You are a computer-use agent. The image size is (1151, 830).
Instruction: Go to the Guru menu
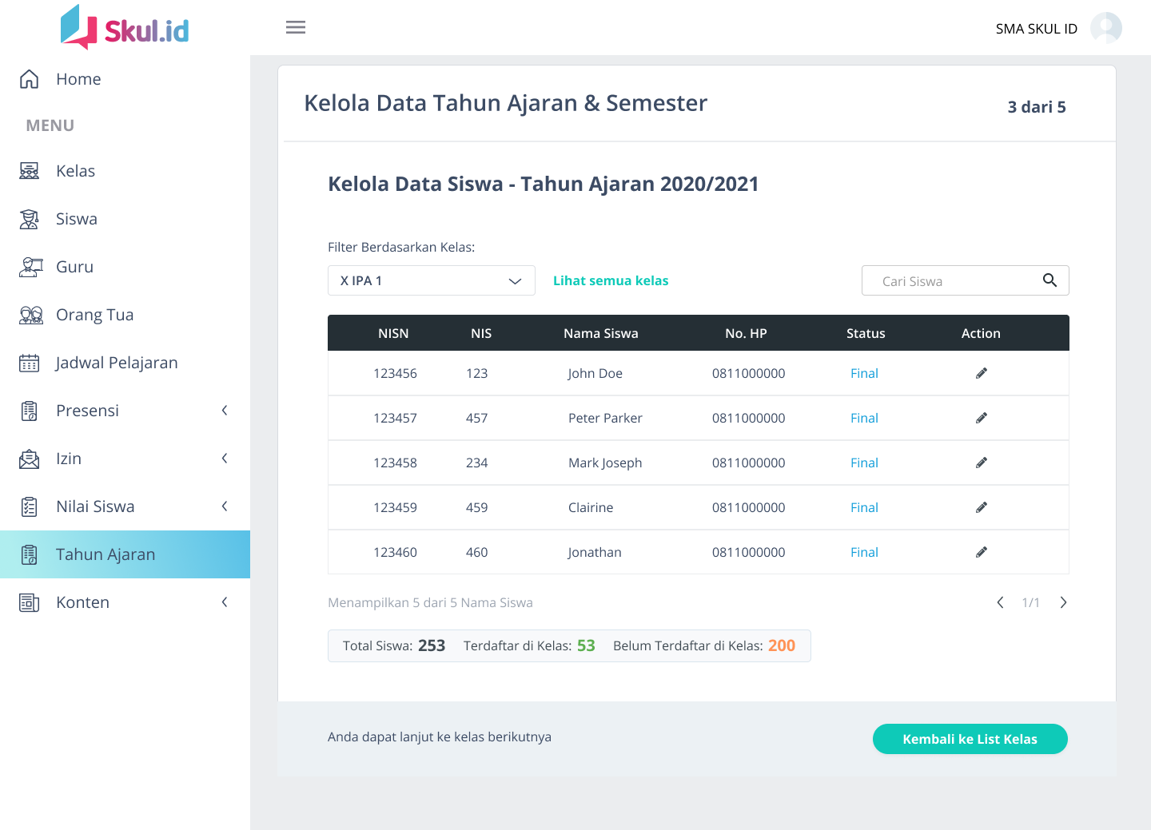click(75, 267)
